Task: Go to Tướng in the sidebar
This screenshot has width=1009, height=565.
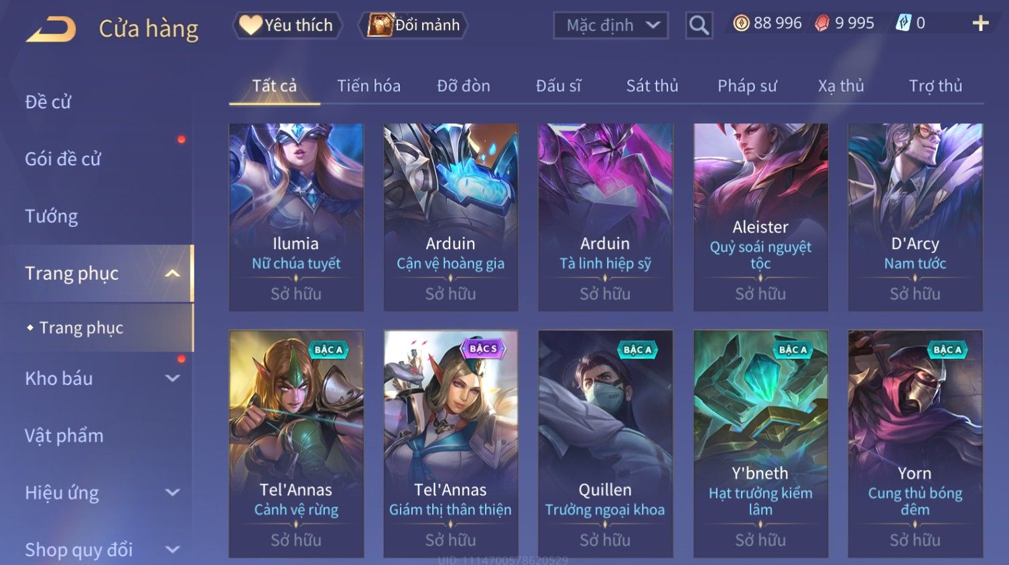Action: click(x=52, y=216)
